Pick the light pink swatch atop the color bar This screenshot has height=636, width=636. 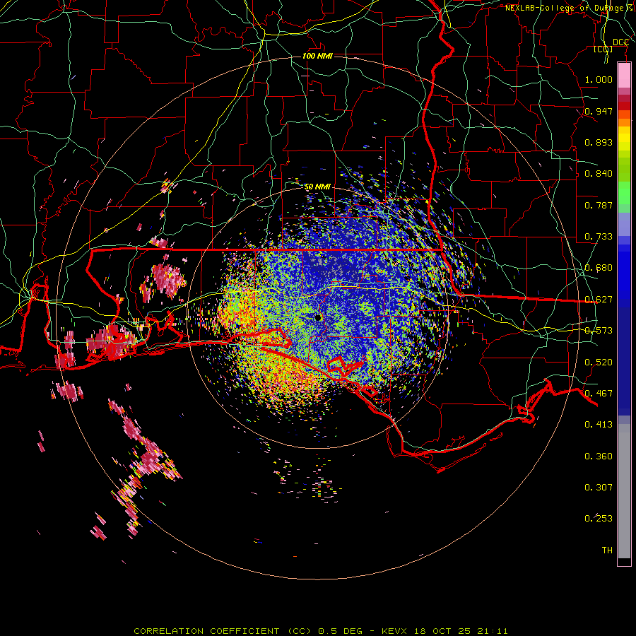(624, 75)
